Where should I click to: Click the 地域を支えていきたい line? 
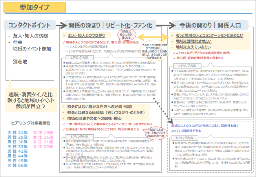click(193, 47)
